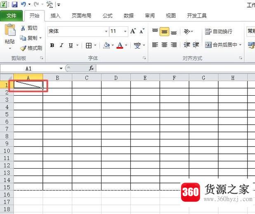Open the Font group dialog launcher
This screenshot has height=214, width=255.
144,58
